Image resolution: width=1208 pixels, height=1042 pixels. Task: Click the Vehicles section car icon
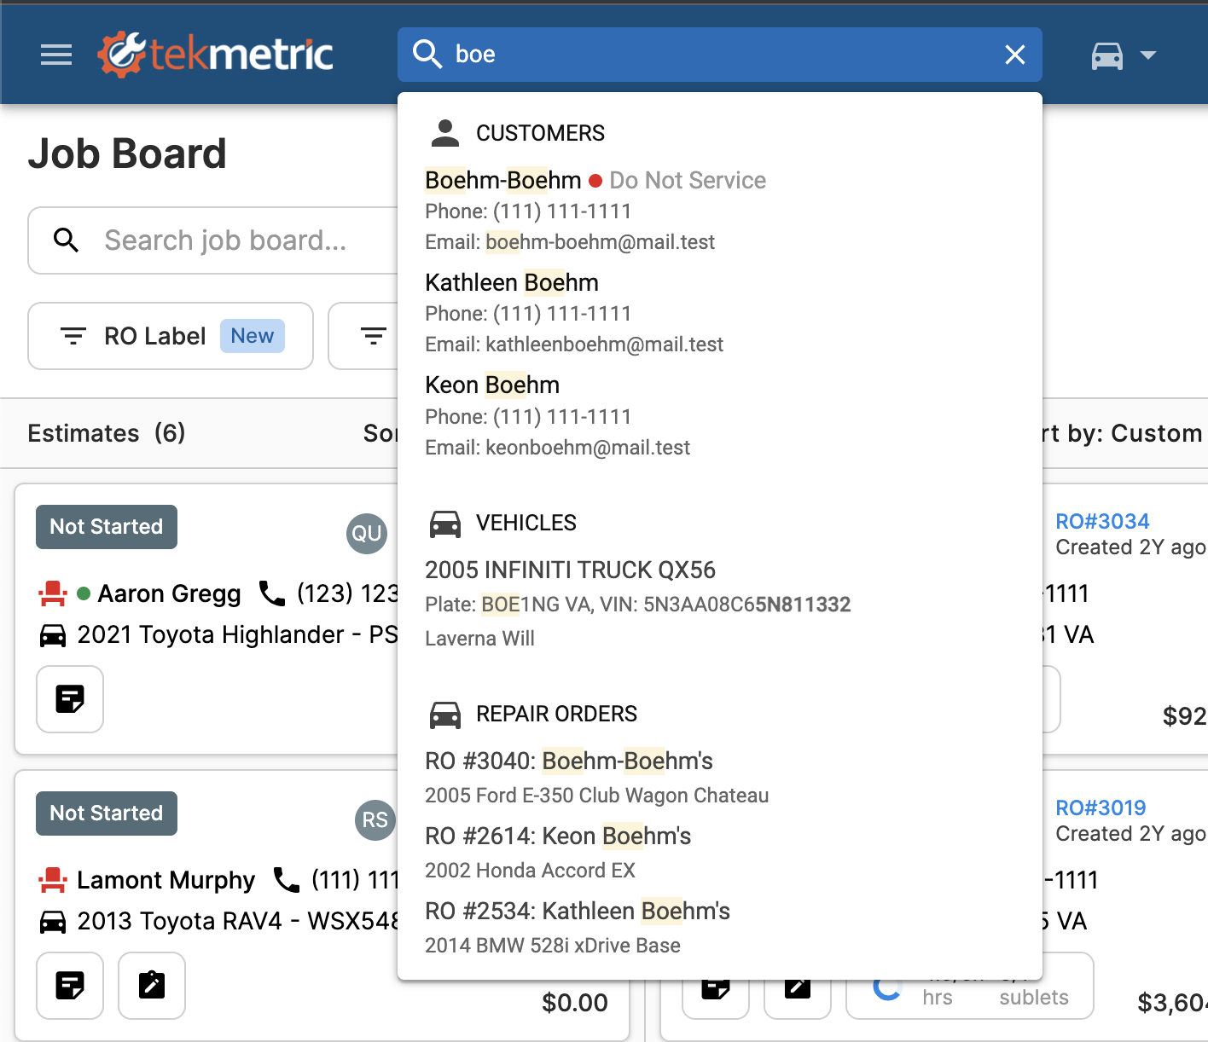(x=444, y=524)
